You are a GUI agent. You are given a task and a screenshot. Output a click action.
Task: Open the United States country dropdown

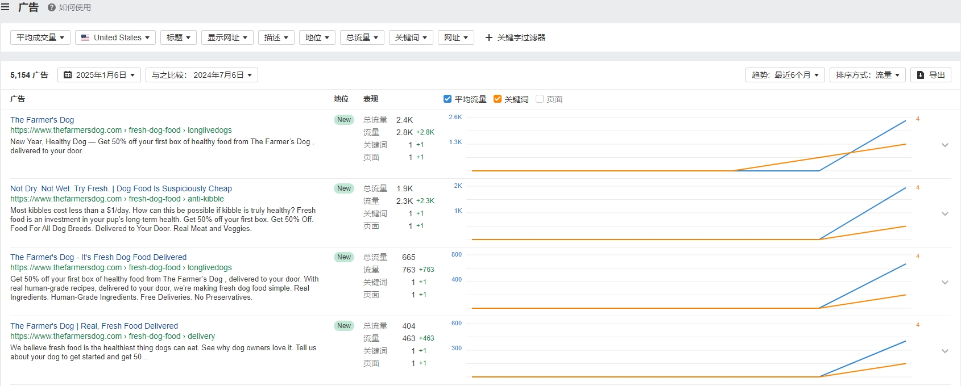coord(115,37)
